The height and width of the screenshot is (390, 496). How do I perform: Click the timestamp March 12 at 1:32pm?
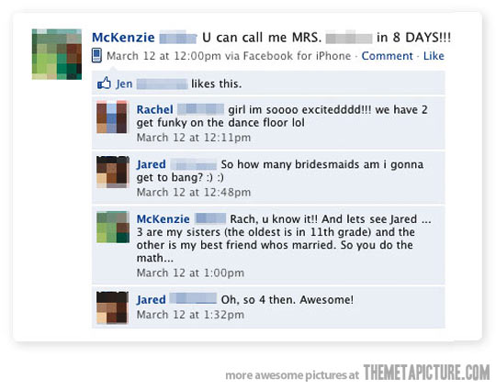click(x=190, y=315)
